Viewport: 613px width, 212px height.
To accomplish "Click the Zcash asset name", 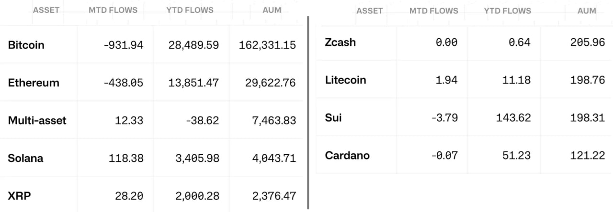I will click(x=341, y=42).
